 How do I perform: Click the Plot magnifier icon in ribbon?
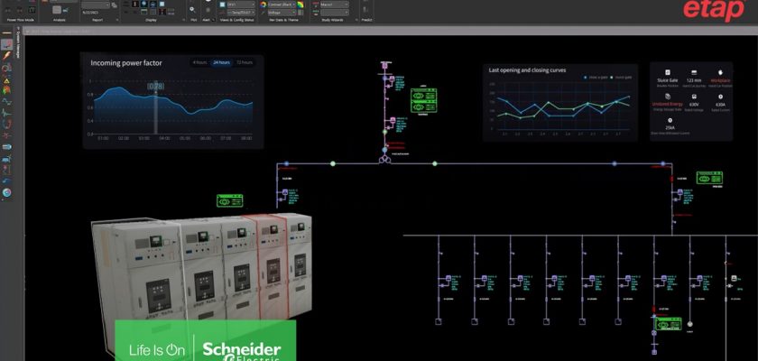[x=192, y=9]
